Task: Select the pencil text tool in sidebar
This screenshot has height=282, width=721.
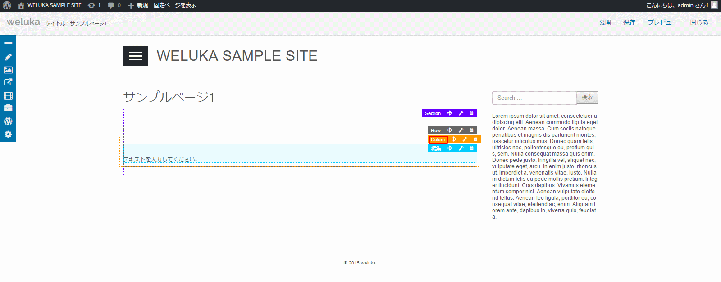Action: pyautogui.click(x=8, y=57)
